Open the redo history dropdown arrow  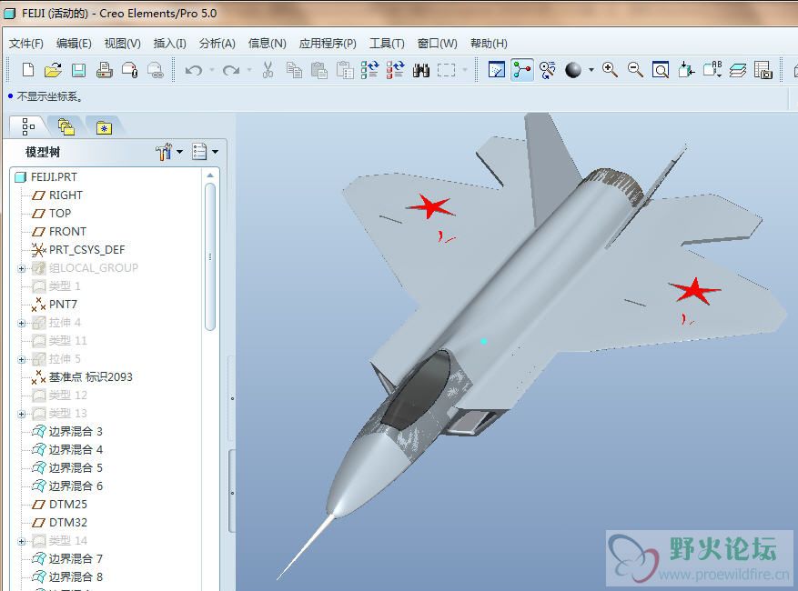(249, 70)
